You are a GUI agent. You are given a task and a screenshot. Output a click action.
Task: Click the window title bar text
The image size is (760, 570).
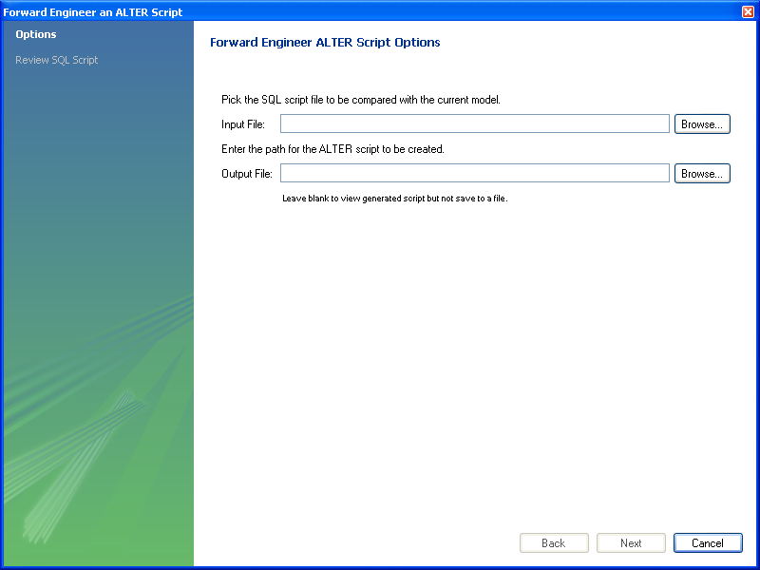[93, 12]
